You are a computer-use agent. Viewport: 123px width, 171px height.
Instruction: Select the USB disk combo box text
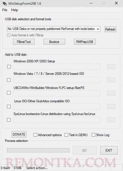click(x=51, y=29)
